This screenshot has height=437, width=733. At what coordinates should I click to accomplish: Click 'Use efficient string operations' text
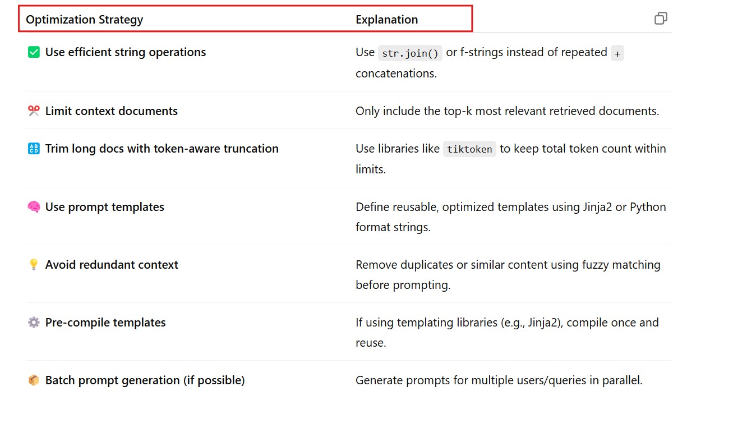coord(126,52)
